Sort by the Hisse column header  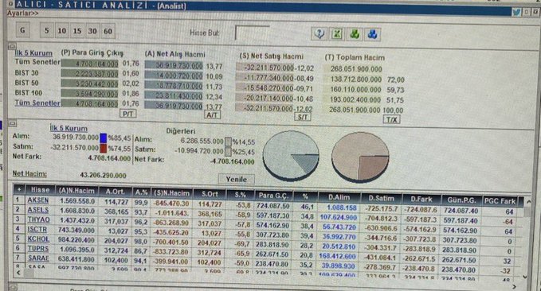[x=41, y=190]
